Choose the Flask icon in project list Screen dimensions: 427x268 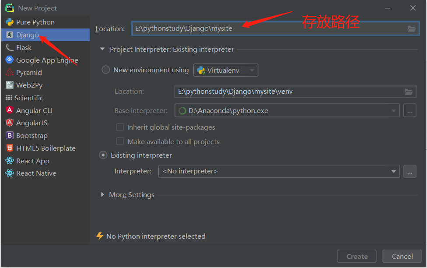point(9,47)
